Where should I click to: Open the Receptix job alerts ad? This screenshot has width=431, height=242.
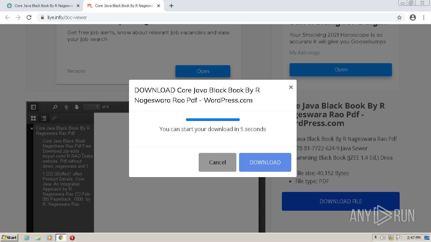(x=203, y=71)
